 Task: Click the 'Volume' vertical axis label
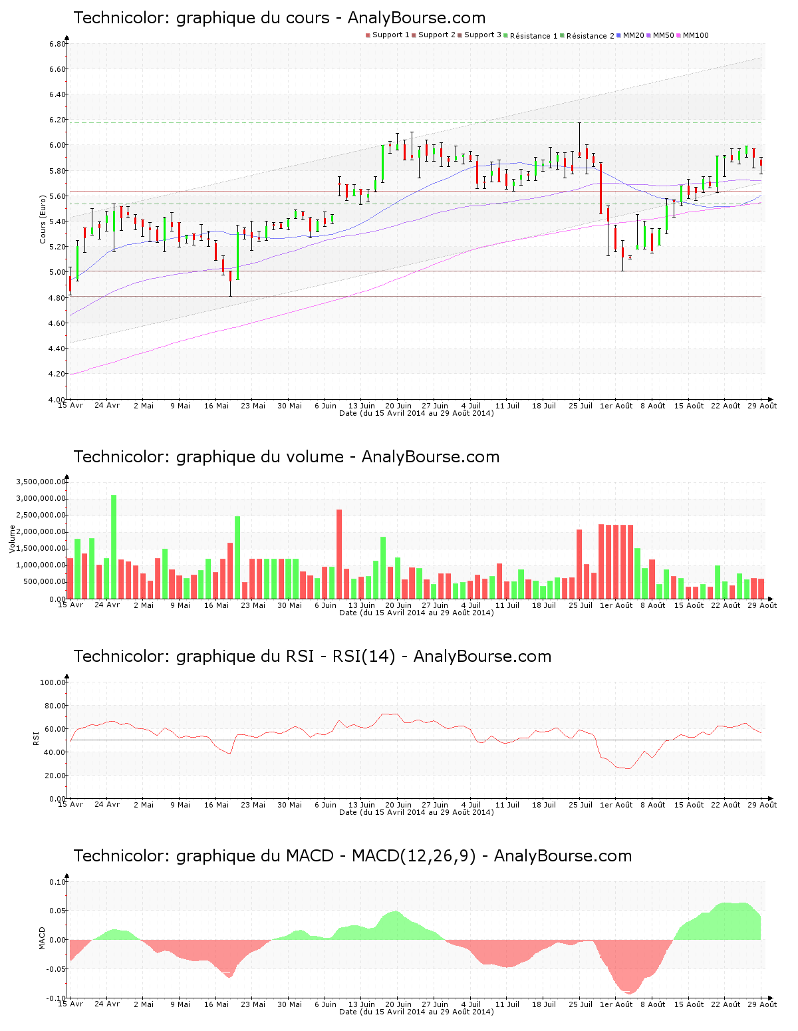pyautogui.click(x=12, y=539)
